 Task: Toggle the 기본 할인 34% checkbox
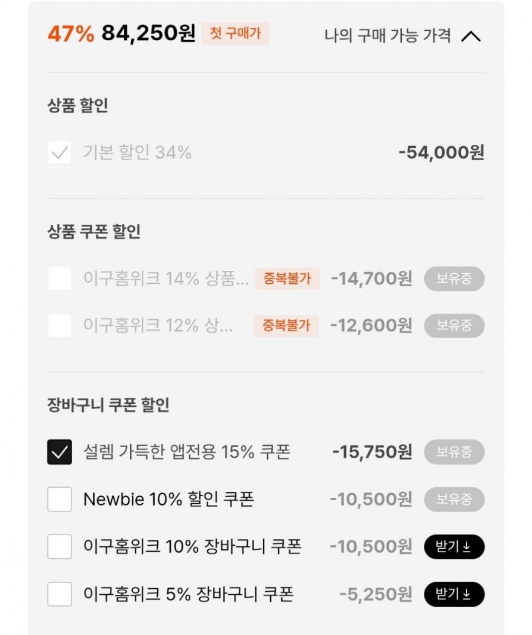60,153
